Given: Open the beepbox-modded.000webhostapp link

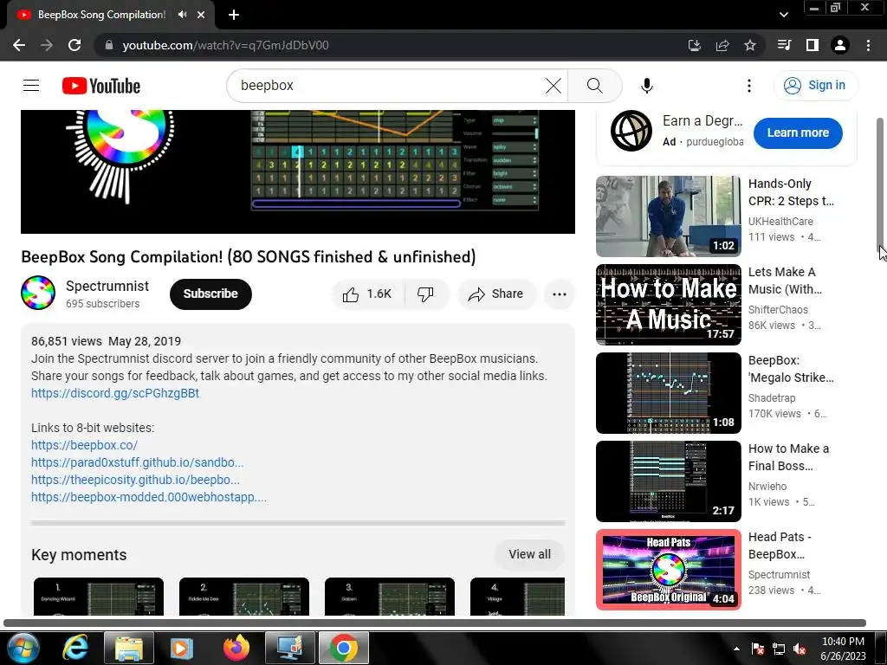Looking at the screenshot, I should [x=149, y=497].
